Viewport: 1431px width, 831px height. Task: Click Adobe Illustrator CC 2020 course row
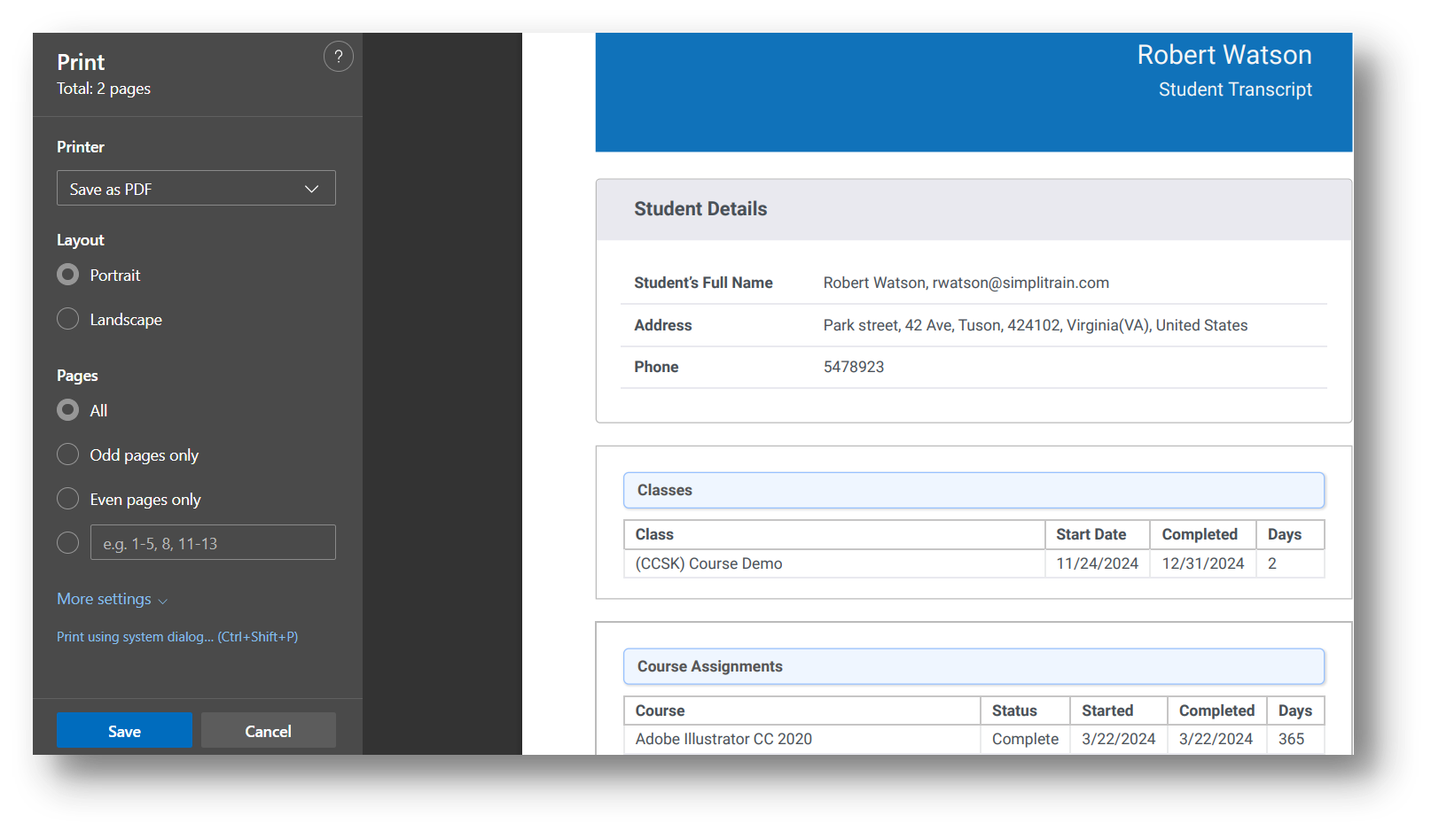[x=723, y=739]
